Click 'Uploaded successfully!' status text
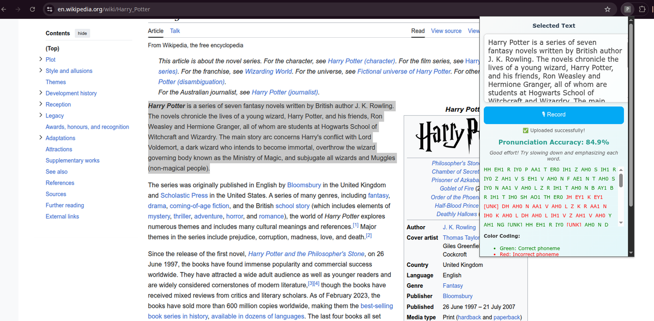The height and width of the screenshot is (321, 654). pyautogui.click(x=554, y=131)
